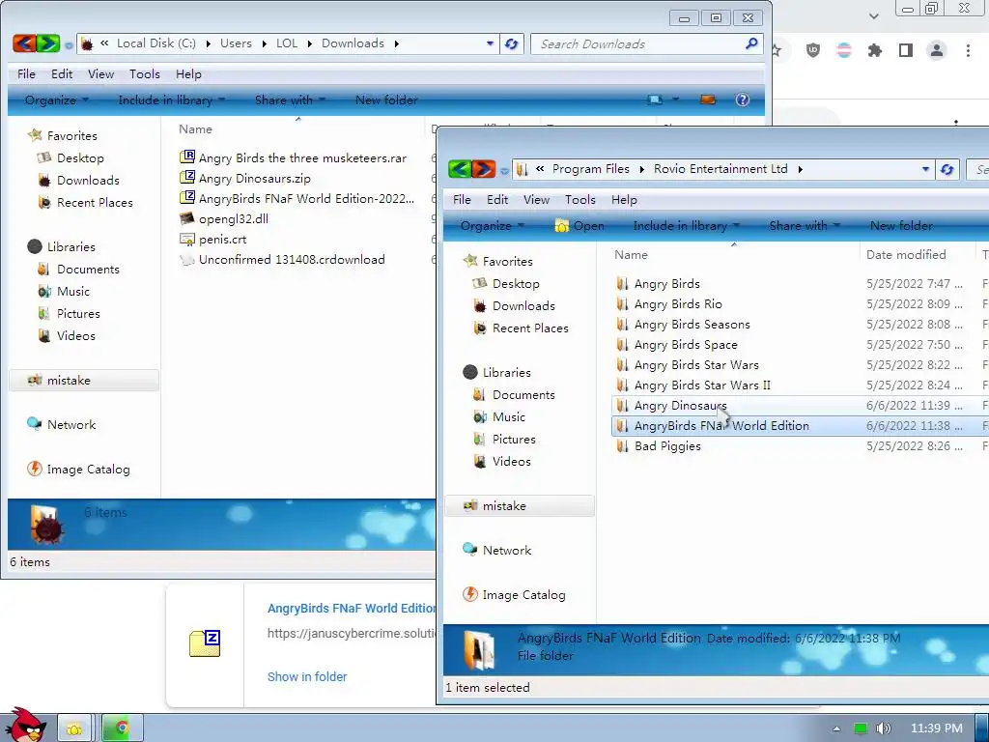
Task: Open Edit menu in Downloads window
Action: click(x=62, y=73)
